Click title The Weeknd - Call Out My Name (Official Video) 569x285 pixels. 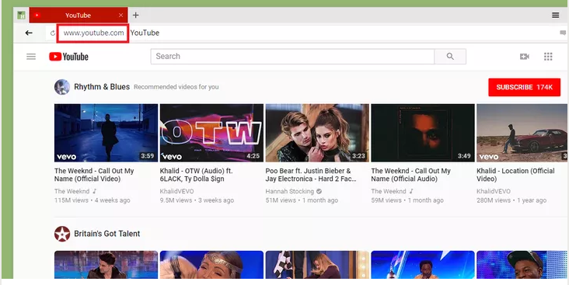[94, 175]
